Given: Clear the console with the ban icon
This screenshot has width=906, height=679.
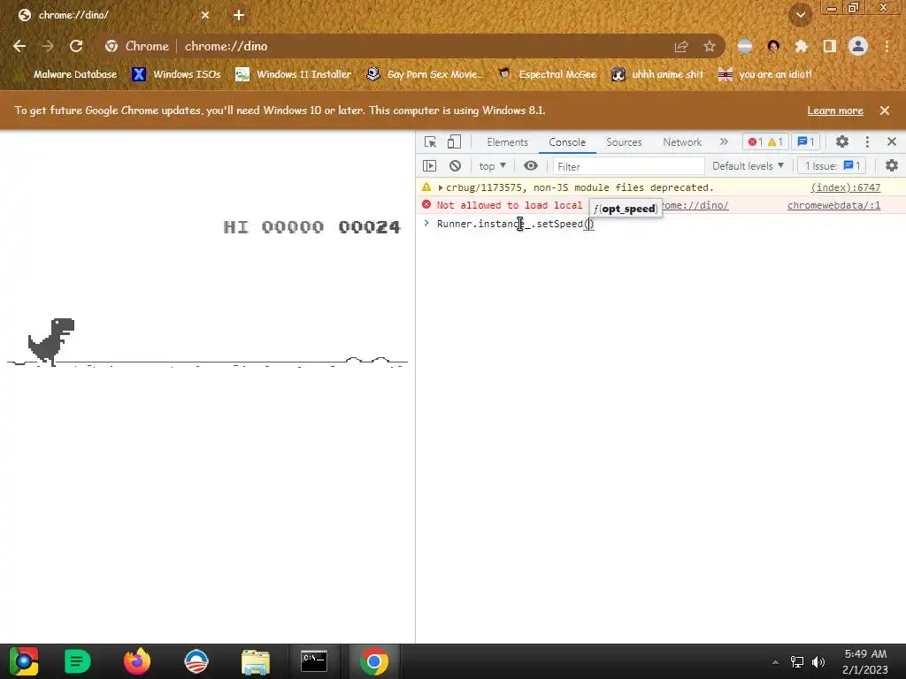Looking at the screenshot, I should pyautogui.click(x=456, y=166).
